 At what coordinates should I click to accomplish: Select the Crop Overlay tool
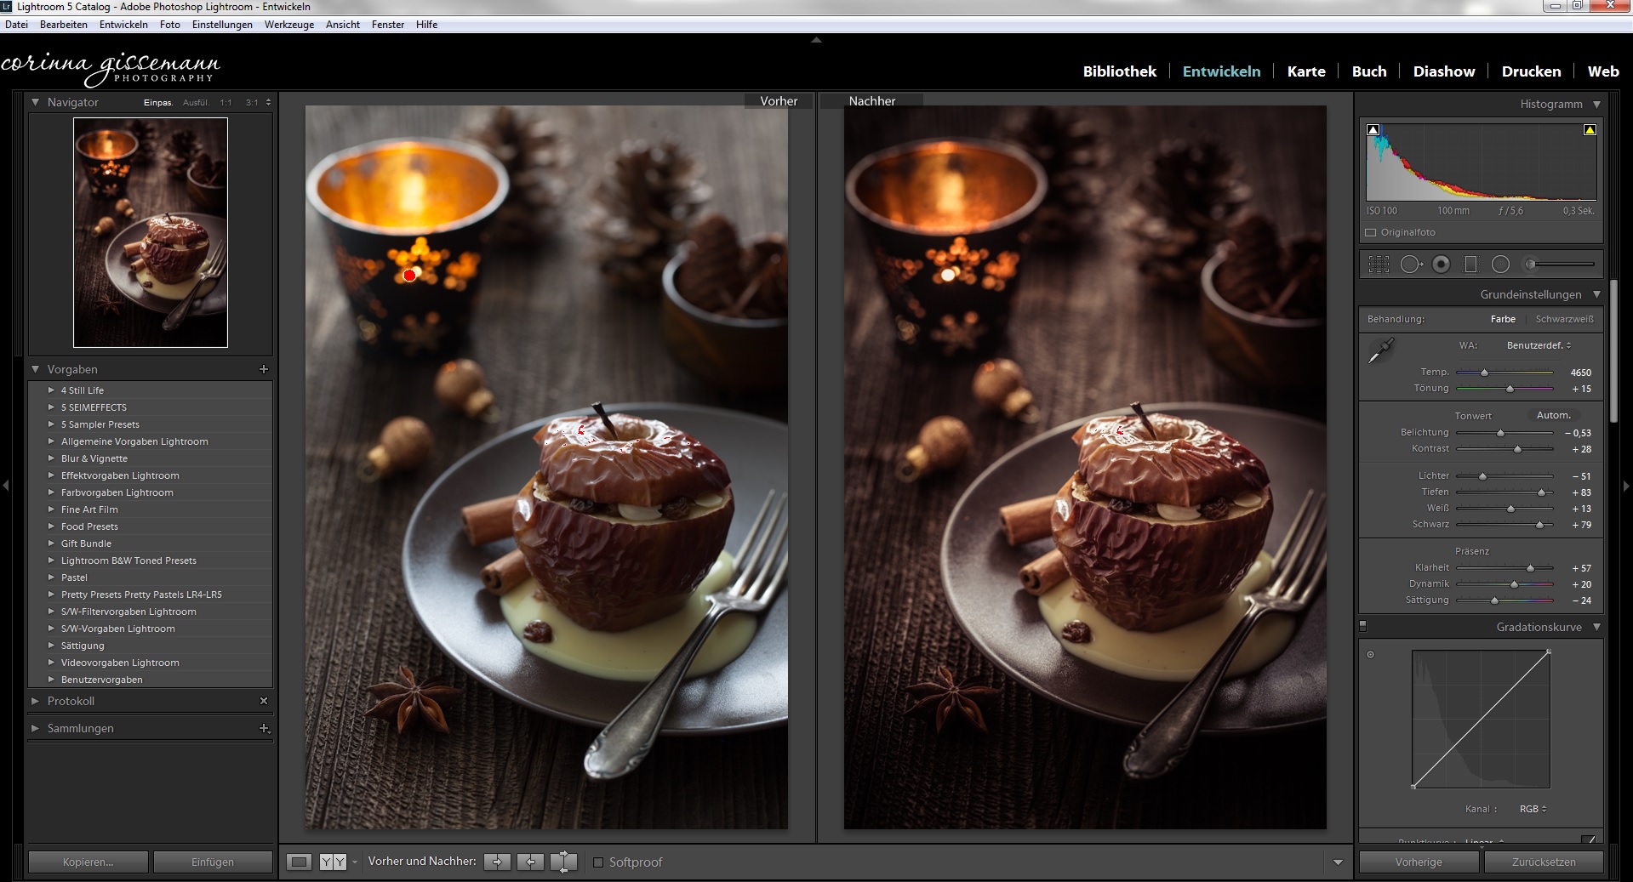pyautogui.click(x=1379, y=265)
